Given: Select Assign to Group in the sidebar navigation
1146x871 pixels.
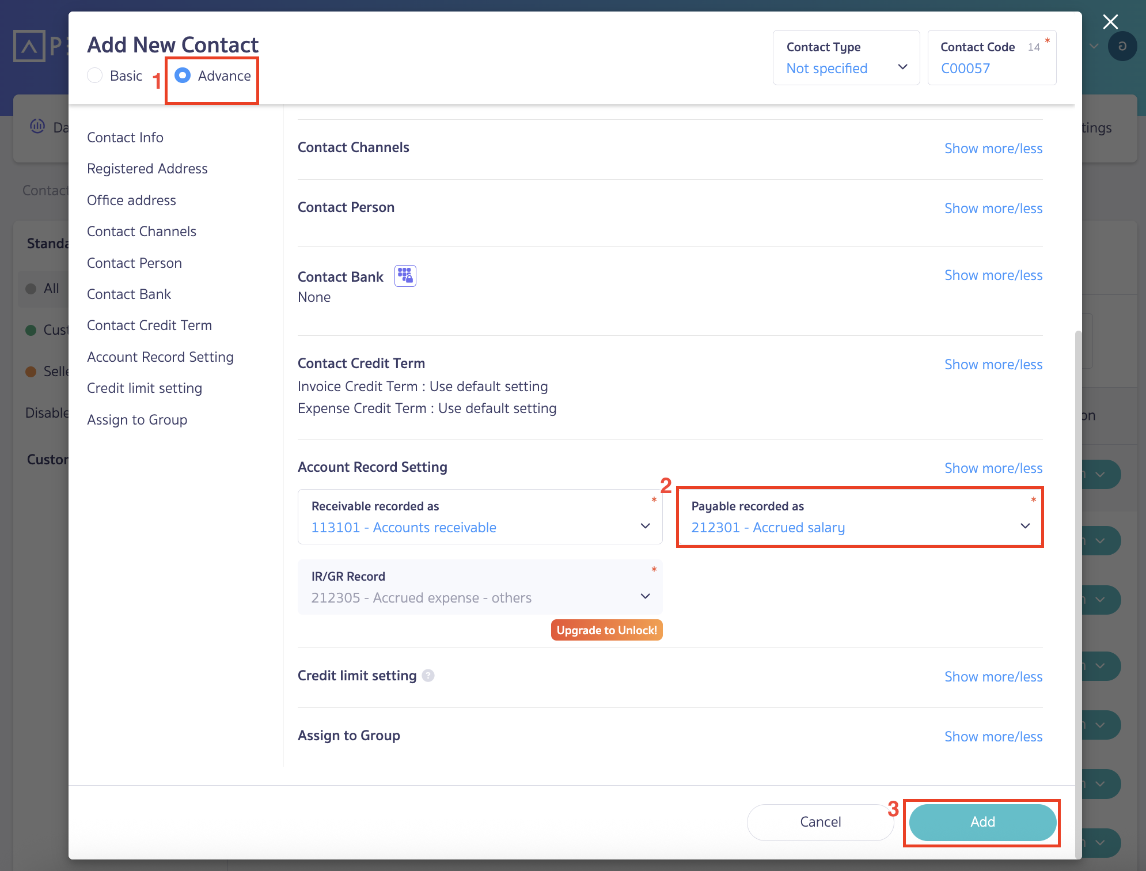Looking at the screenshot, I should point(137,419).
